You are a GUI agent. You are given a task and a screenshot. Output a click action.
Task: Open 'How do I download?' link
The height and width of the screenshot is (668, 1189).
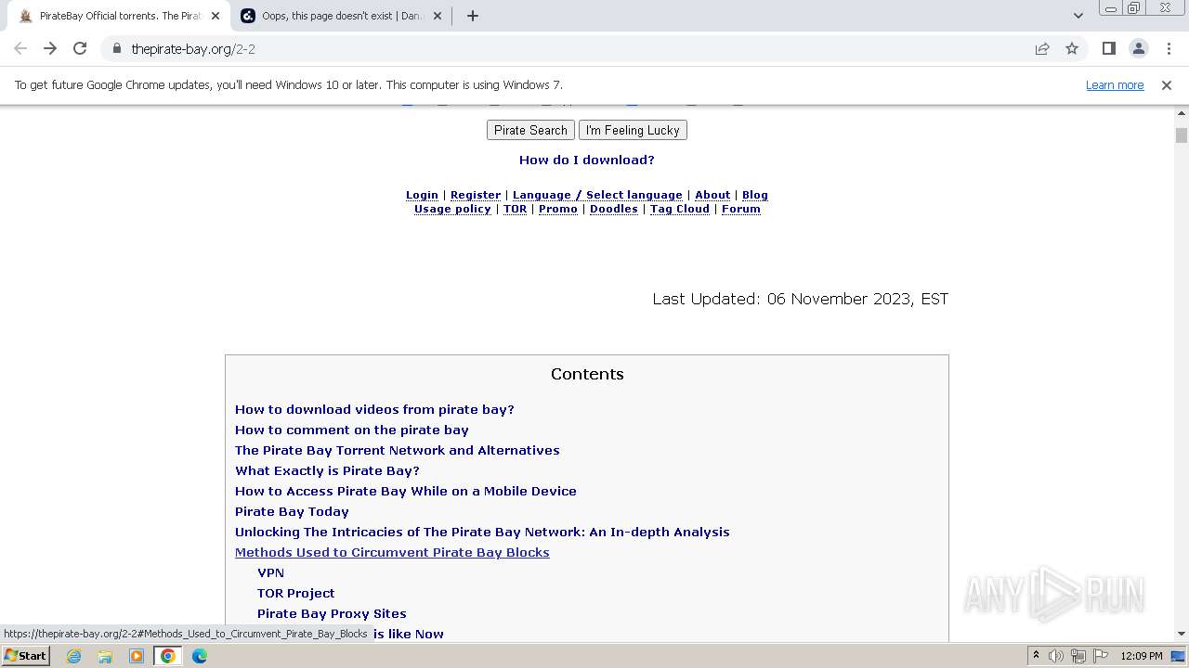(x=587, y=160)
